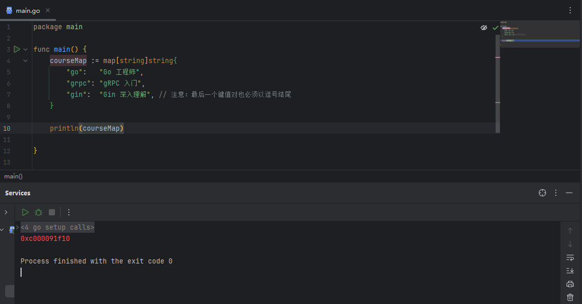
Task: Click the green Run button in Services
Action: pyautogui.click(x=25, y=212)
